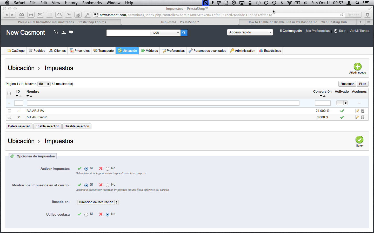Select No for Utilice ecotasa
The image size is (374, 233).
(x=108, y=214)
